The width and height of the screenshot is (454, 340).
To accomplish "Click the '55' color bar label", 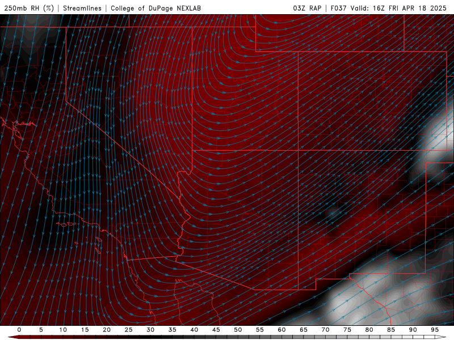I will (x=260, y=330).
